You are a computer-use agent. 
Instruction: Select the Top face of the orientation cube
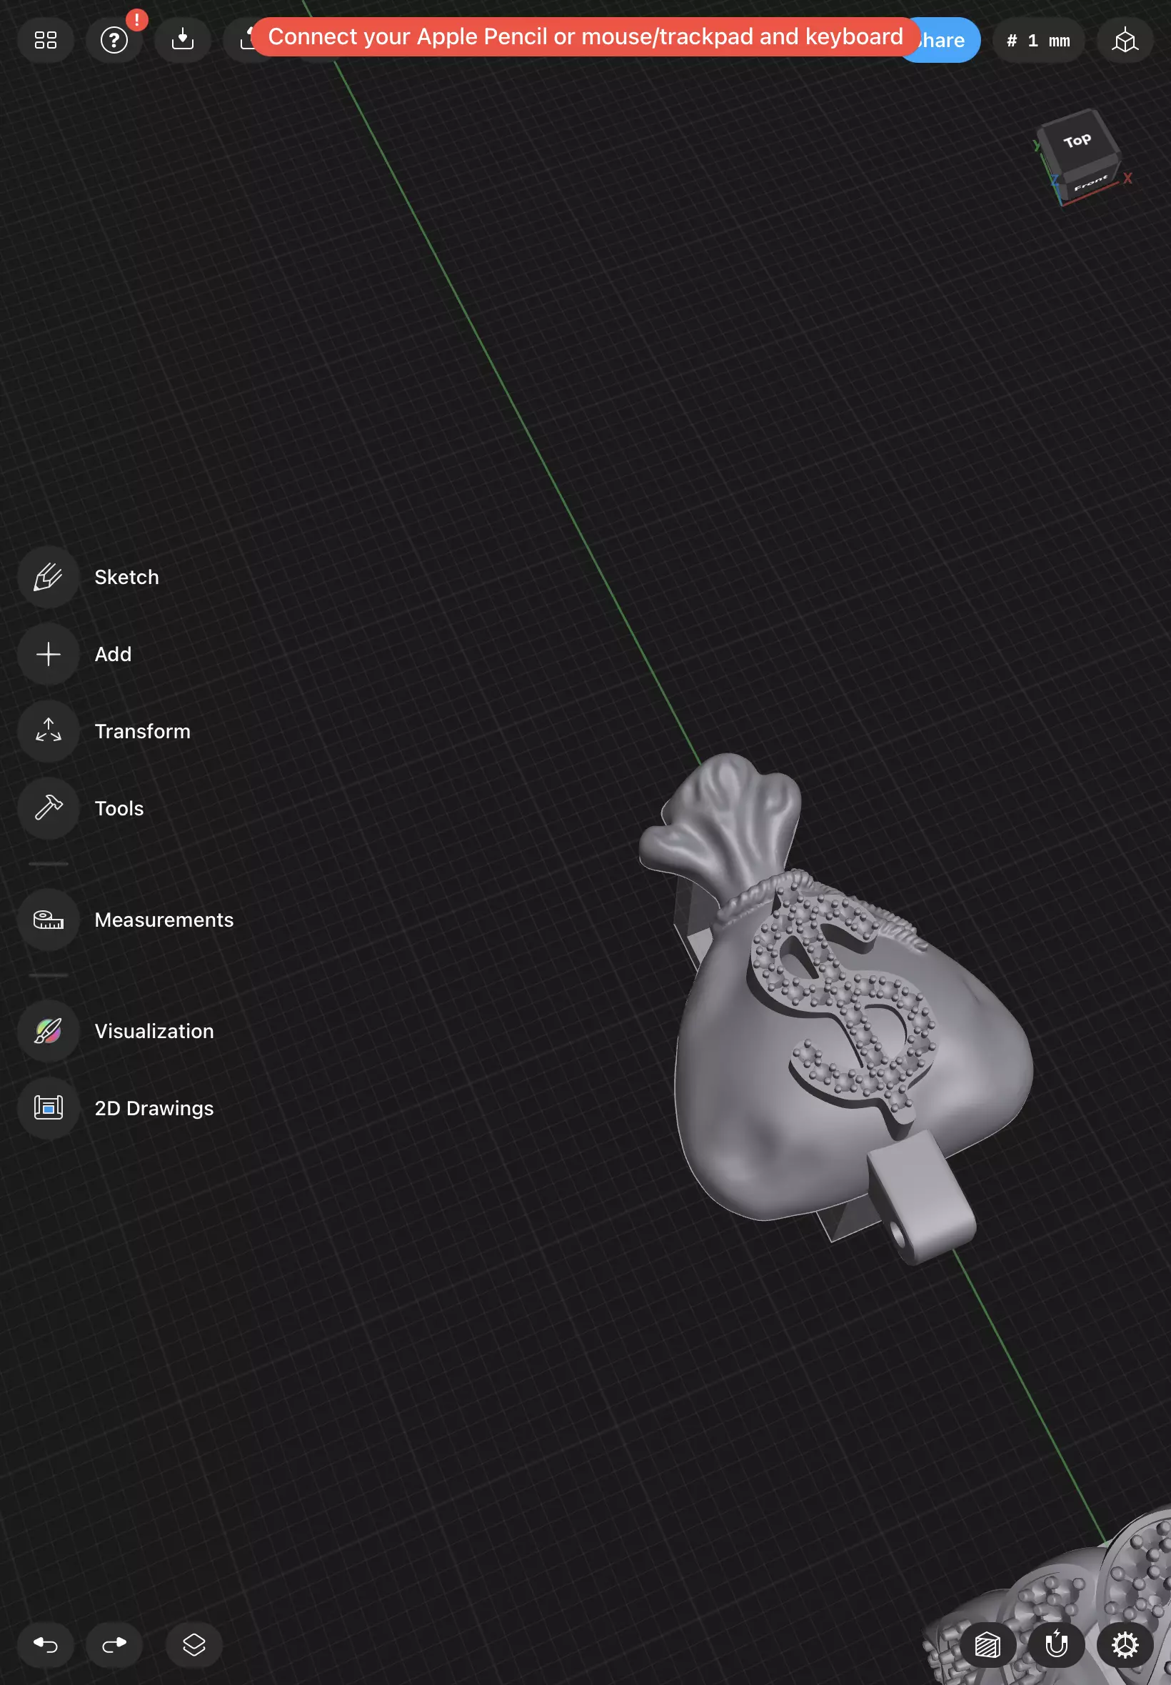click(x=1076, y=141)
